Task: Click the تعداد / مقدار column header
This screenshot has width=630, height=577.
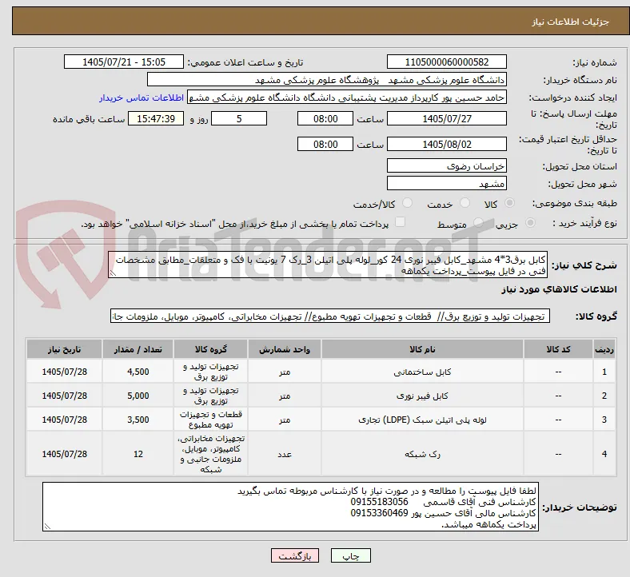Action: pyautogui.click(x=138, y=349)
